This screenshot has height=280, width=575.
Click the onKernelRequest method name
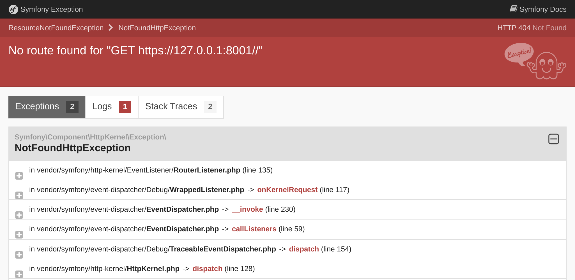click(287, 190)
